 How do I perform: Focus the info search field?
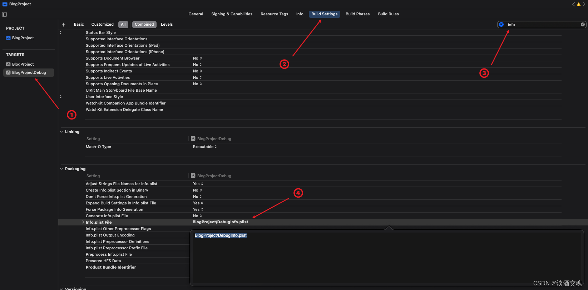tap(542, 25)
